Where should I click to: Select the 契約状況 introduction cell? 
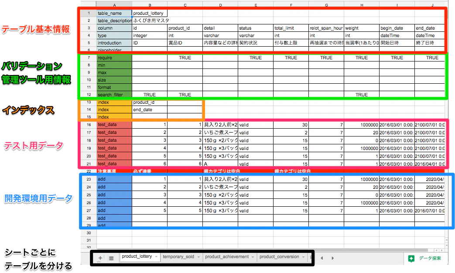pos(256,43)
